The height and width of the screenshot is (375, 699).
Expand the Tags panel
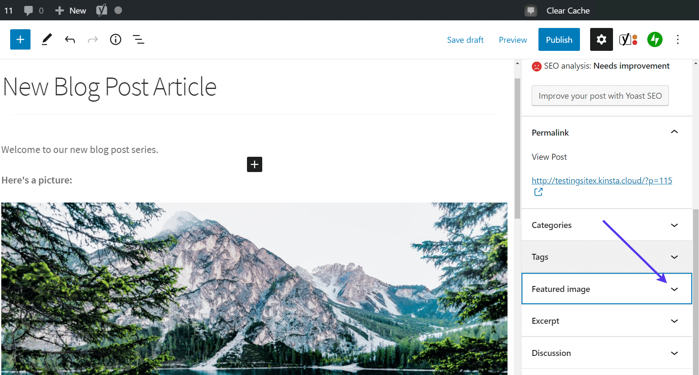(674, 257)
